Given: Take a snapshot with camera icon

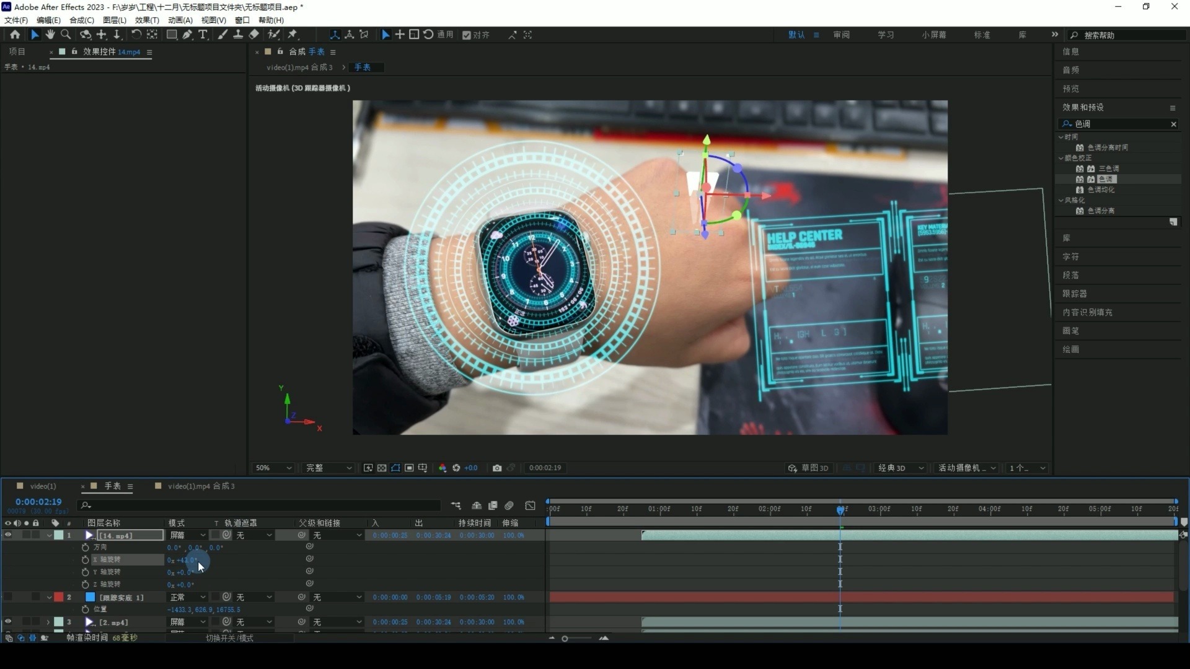Looking at the screenshot, I should (497, 468).
